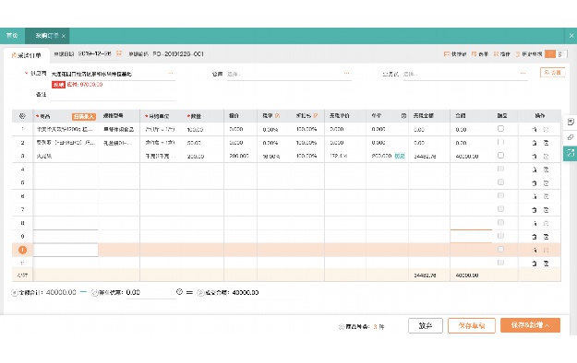The height and width of the screenshot is (363, 577).
Task: Click the edit icon beside the tax rate header
Action: (278, 116)
